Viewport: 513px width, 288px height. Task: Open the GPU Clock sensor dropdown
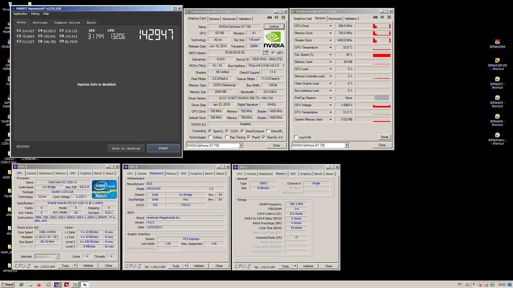331,26
